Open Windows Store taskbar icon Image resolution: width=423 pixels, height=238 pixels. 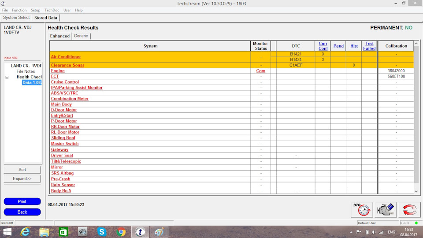point(63,232)
